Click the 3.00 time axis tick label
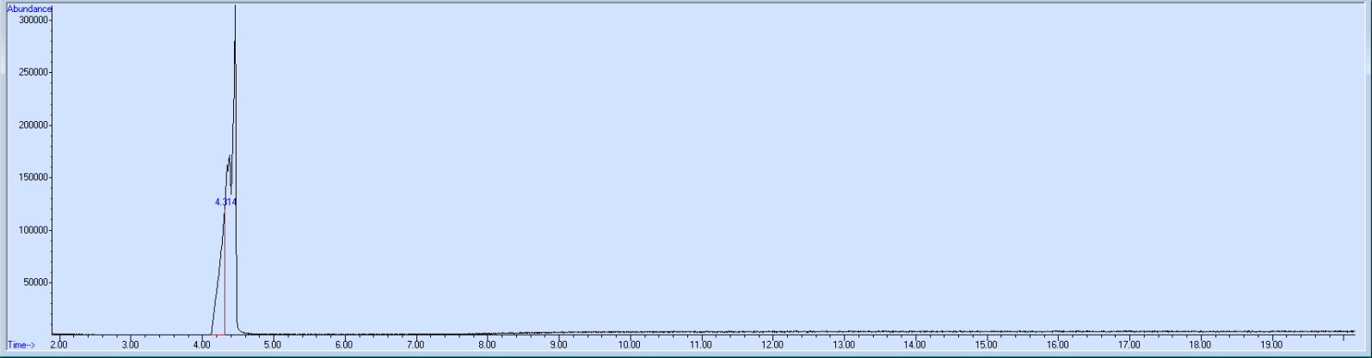This screenshot has width=1372, height=358. point(130,345)
